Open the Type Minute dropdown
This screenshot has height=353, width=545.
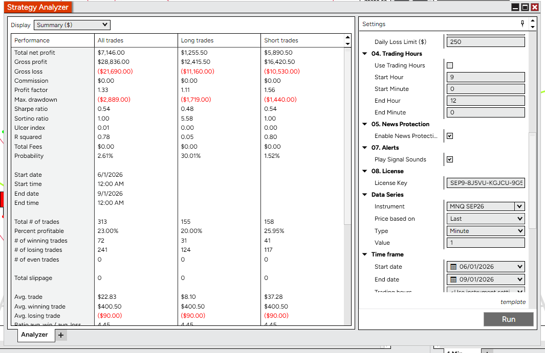[x=486, y=231]
